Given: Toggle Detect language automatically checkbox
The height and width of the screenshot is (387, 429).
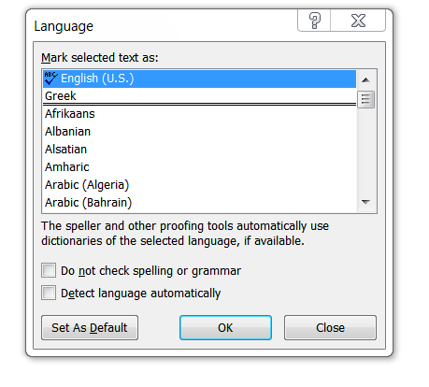Looking at the screenshot, I should click(49, 293).
